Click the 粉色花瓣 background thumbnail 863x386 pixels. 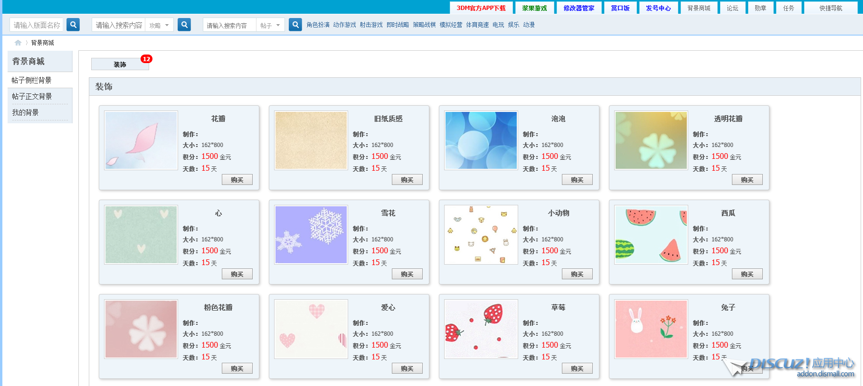point(141,329)
